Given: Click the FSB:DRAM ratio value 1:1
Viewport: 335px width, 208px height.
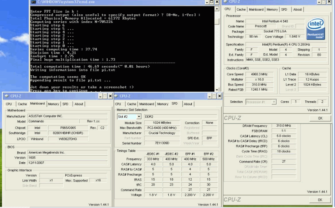Looking at the screenshot, I should coord(284,131).
